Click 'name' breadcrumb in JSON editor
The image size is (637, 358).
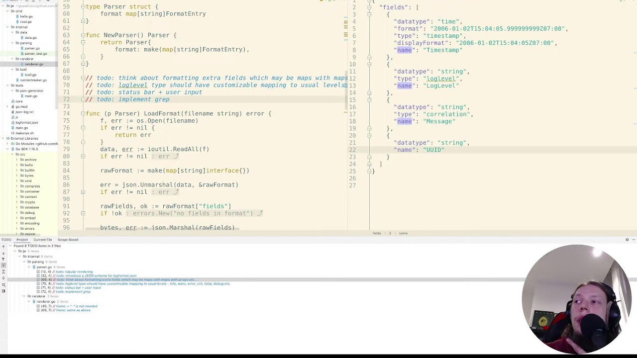click(403, 233)
